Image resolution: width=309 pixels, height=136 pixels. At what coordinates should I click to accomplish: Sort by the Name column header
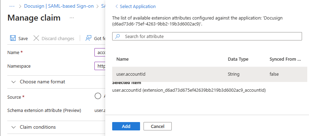(122, 59)
